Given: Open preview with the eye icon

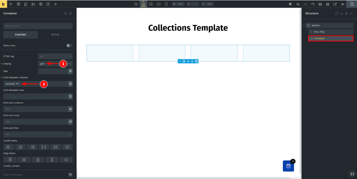Looking at the screenshot, I should click(343, 4).
